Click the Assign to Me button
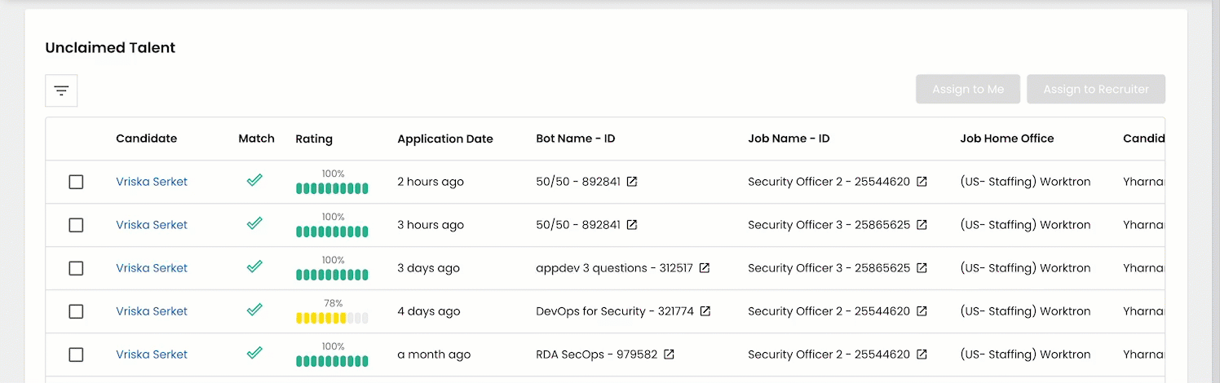 click(967, 90)
